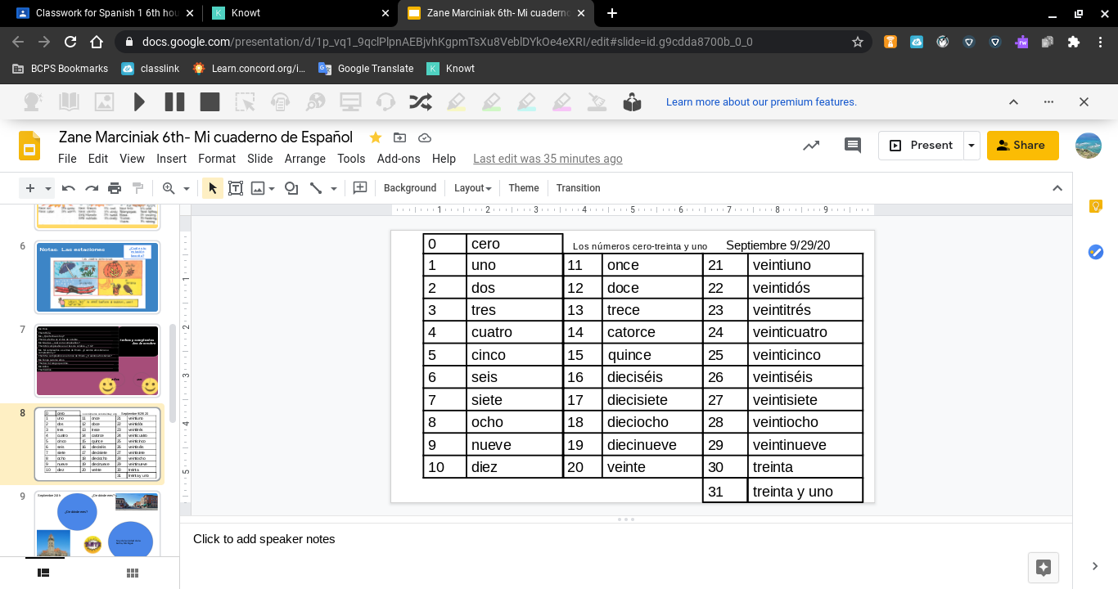Click the new slide plus button

coord(30,188)
